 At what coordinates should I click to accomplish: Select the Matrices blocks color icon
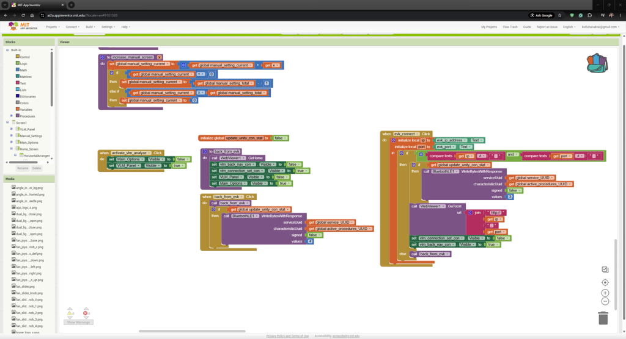pos(18,76)
